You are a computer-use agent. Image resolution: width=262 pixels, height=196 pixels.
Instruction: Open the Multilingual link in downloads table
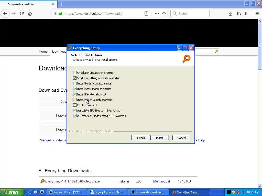161,181
